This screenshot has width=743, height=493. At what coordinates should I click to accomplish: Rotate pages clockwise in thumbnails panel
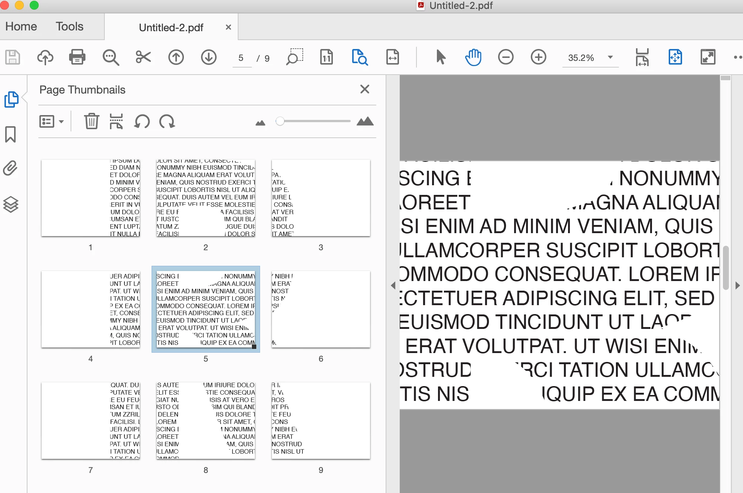point(167,121)
